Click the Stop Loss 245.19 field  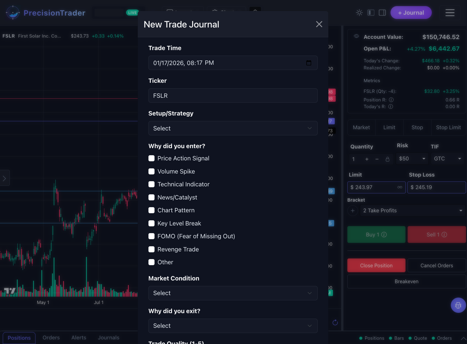pyautogui.click(x=437, y=187)
